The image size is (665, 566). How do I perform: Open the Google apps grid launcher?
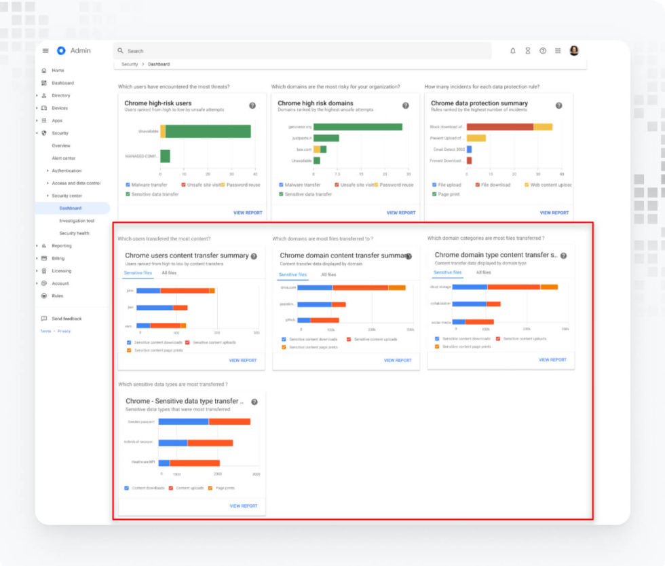556,50
